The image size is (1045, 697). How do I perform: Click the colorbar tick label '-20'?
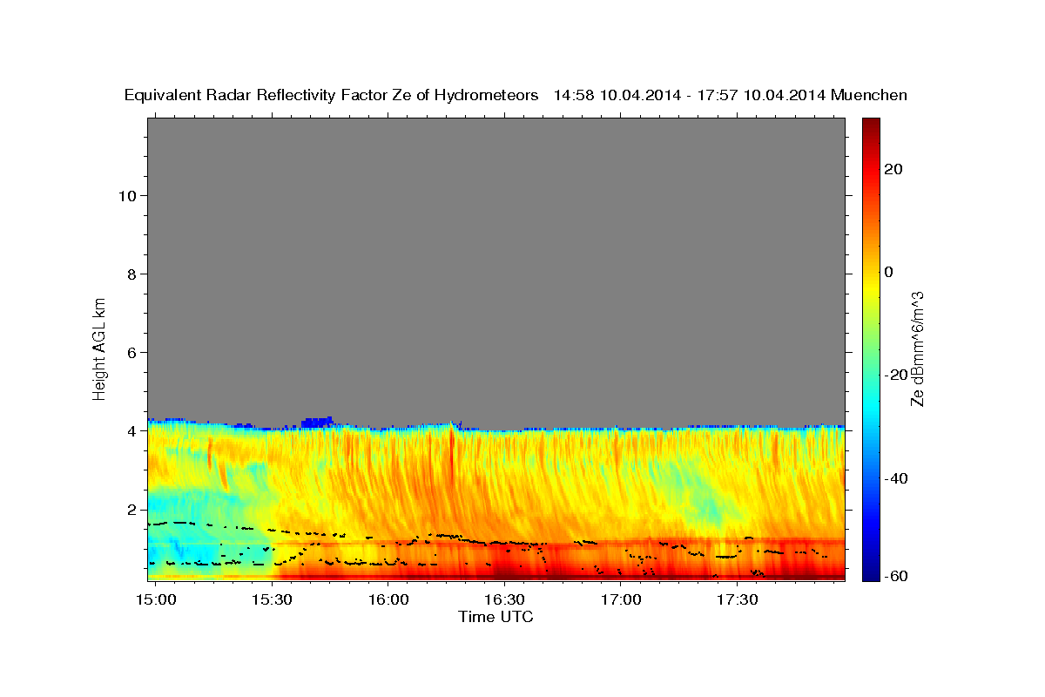click(896, 375)
